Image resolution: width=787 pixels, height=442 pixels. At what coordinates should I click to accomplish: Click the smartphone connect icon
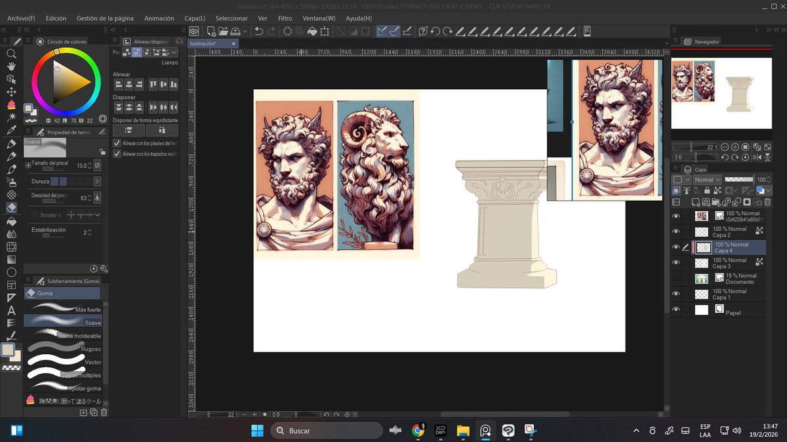(587, 31)
